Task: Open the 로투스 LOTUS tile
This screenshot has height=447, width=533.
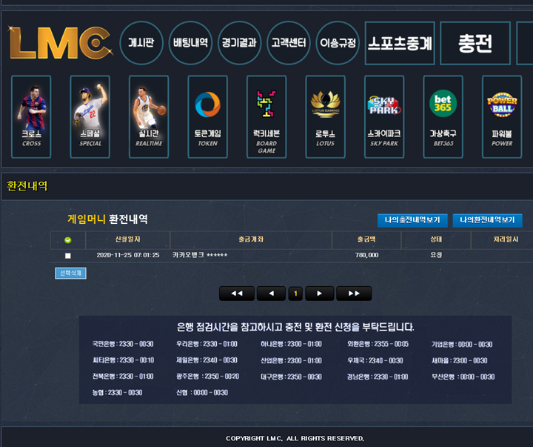Action: pyautogui.click(x=325, y=117)
